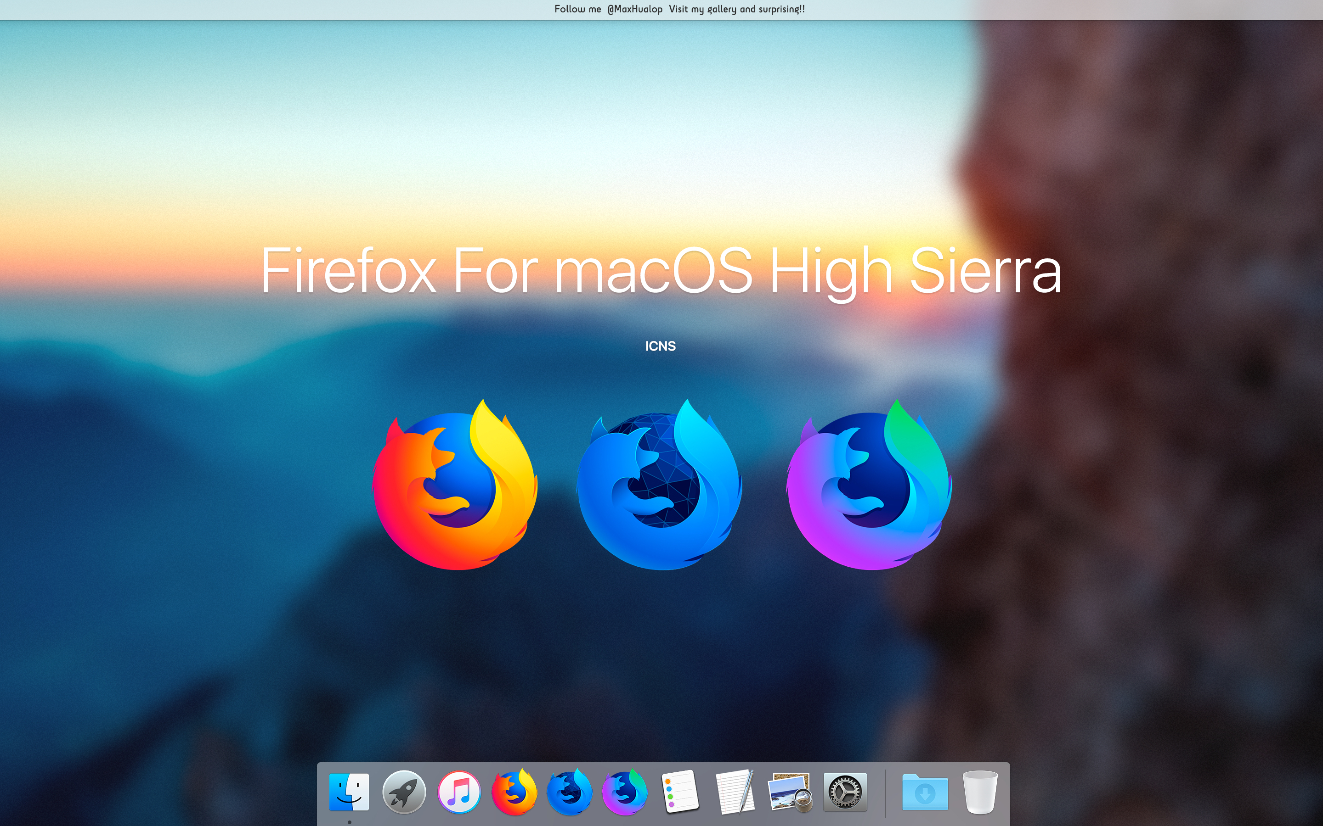Open Launchpad from the dock
This screenshot has height=826, width=1323.
(405, 792)
